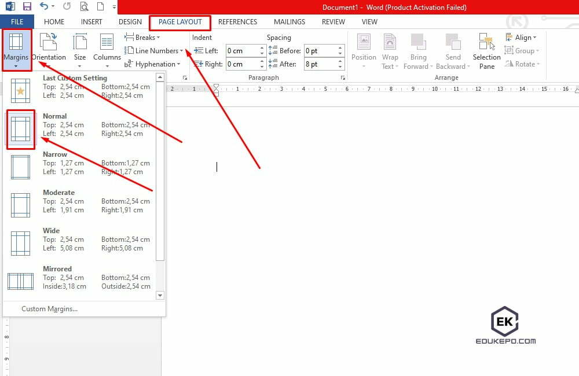Open Hyphenation options
Screen dimensions: 579x376
pyautogui.click(x=153, y=64)
